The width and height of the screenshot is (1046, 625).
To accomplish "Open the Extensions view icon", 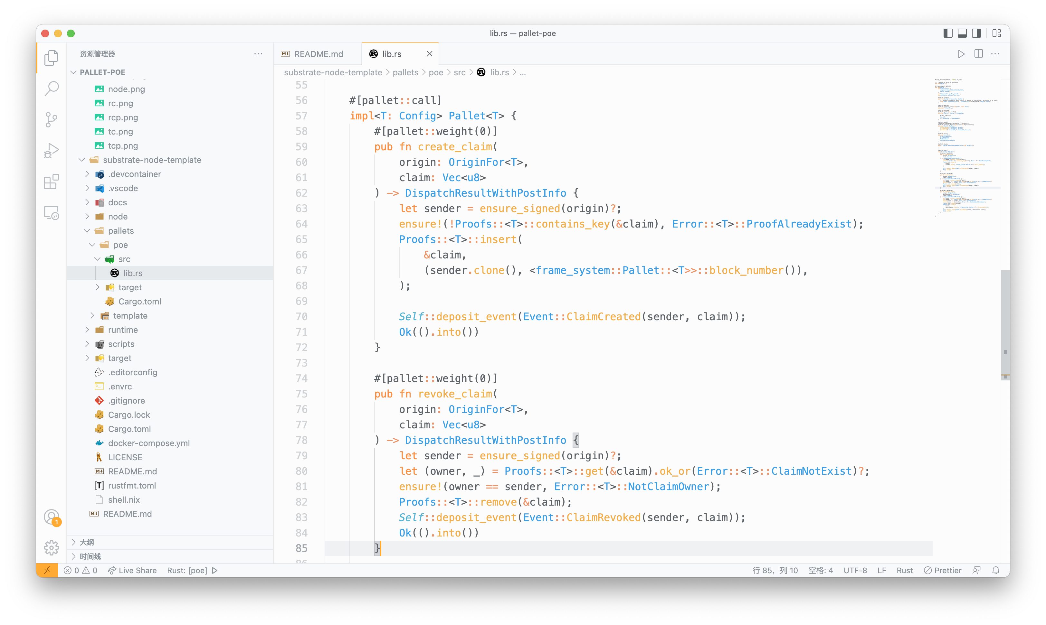I will pyautogui.click(x=52, y=182).
